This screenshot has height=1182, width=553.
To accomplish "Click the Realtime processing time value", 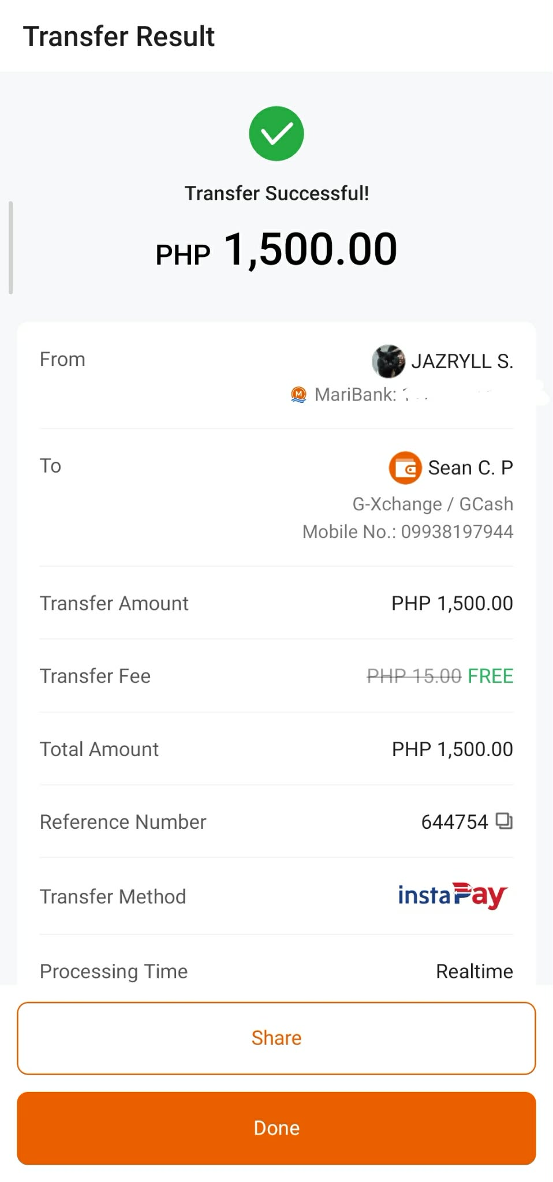I will pyautogui.click(x=474, y=971).
